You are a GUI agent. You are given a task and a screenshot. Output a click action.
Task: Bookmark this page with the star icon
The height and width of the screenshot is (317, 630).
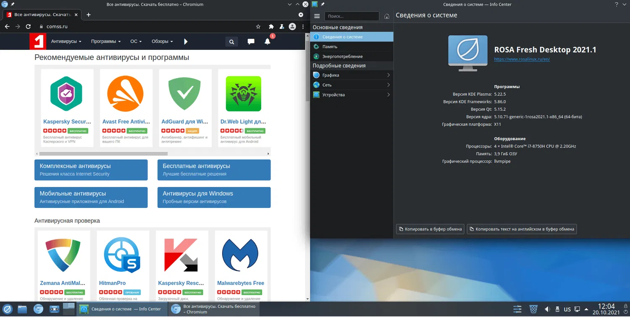click(258, 26)
